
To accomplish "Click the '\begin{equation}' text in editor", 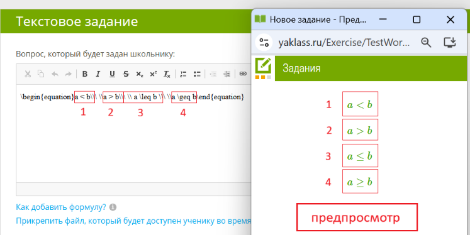I will tap(47, 97).
